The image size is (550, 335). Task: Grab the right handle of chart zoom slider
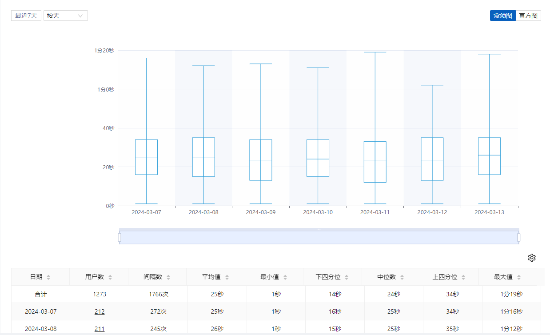coord(519,238)
